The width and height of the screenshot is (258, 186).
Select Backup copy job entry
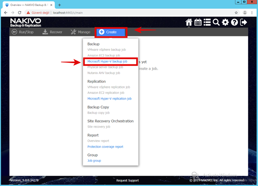click(99, 113)
